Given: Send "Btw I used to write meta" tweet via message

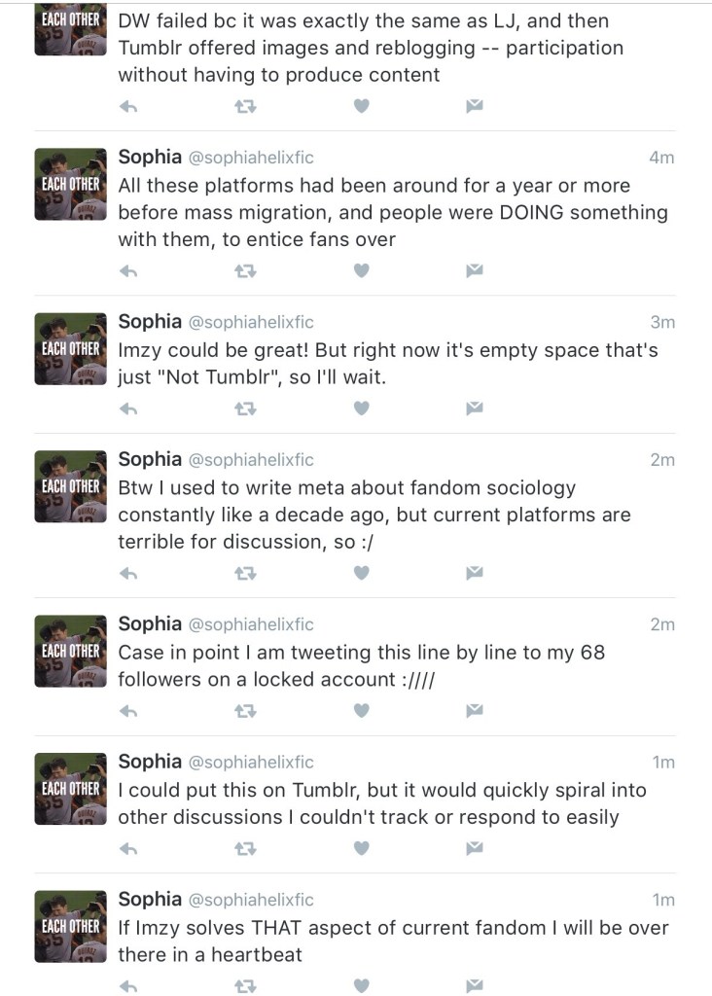Looking at the screenshot, I should point(474,573).
